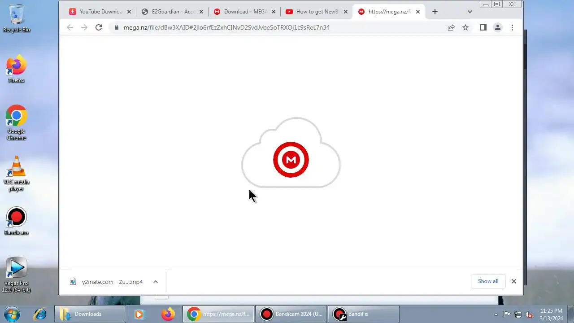Image resolution: width=574 pixels, height=323 pixels.
Task: Bookmark this page with star
Action: [465, 27]
